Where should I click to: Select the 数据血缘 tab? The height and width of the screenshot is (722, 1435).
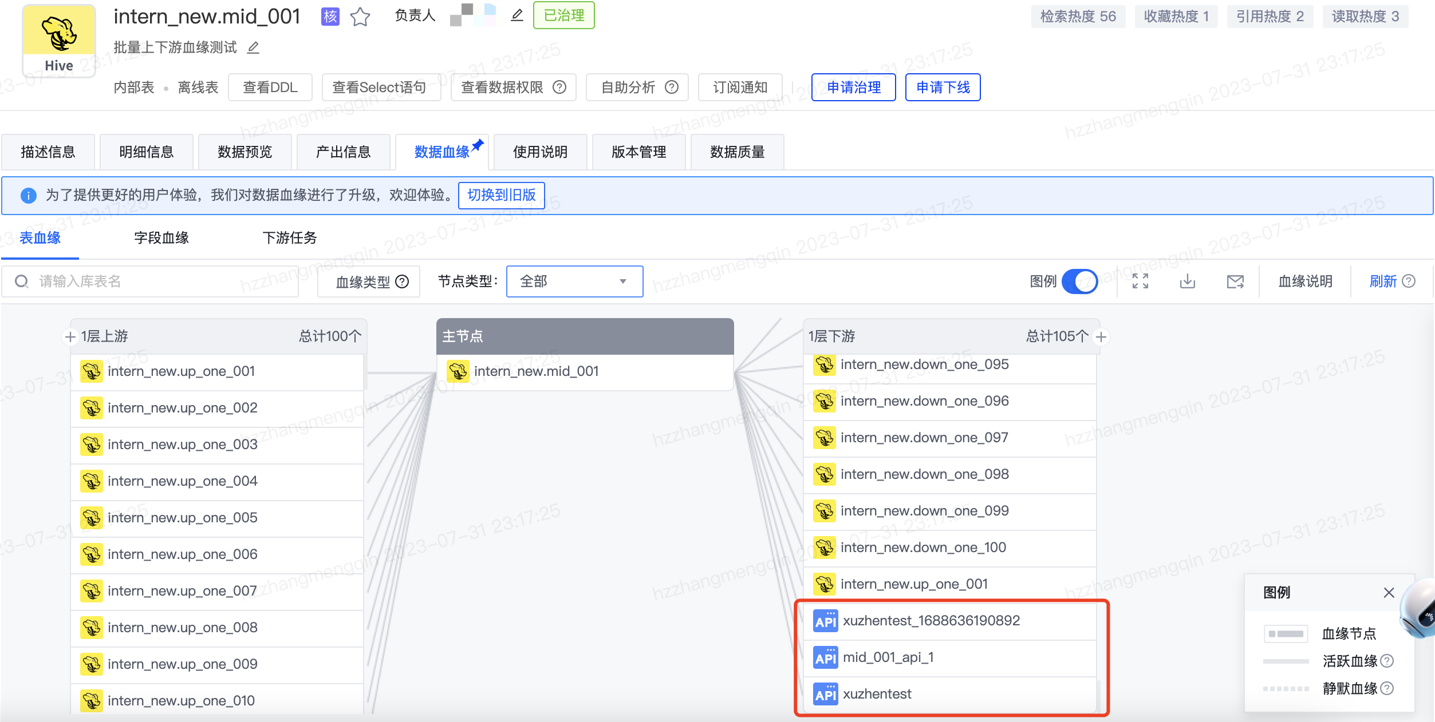pyautogui.click(x=442, y=152)
